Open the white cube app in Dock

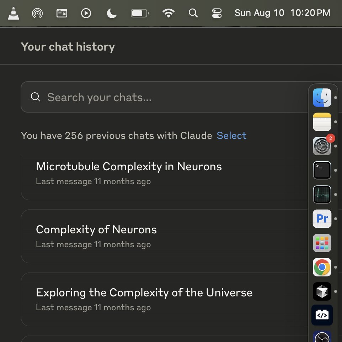pos(322,291)
